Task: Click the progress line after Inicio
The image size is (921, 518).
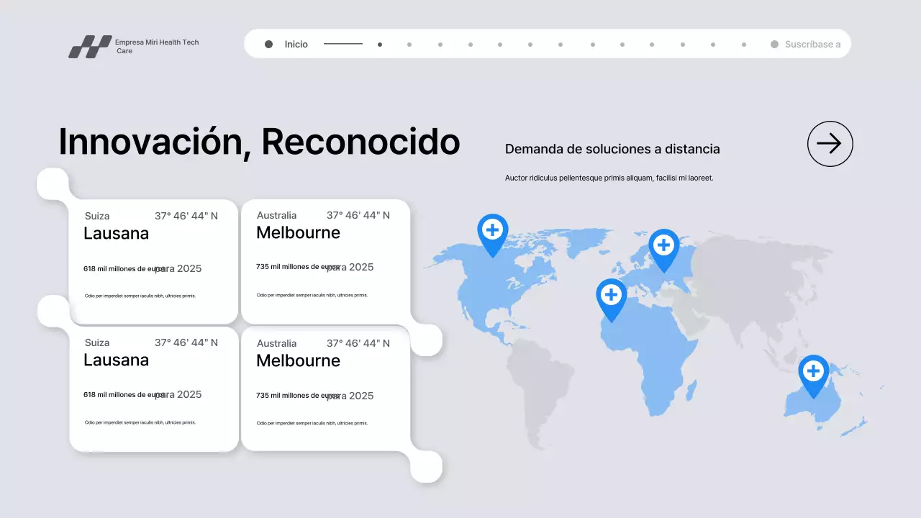Action: tap(342, 43)
